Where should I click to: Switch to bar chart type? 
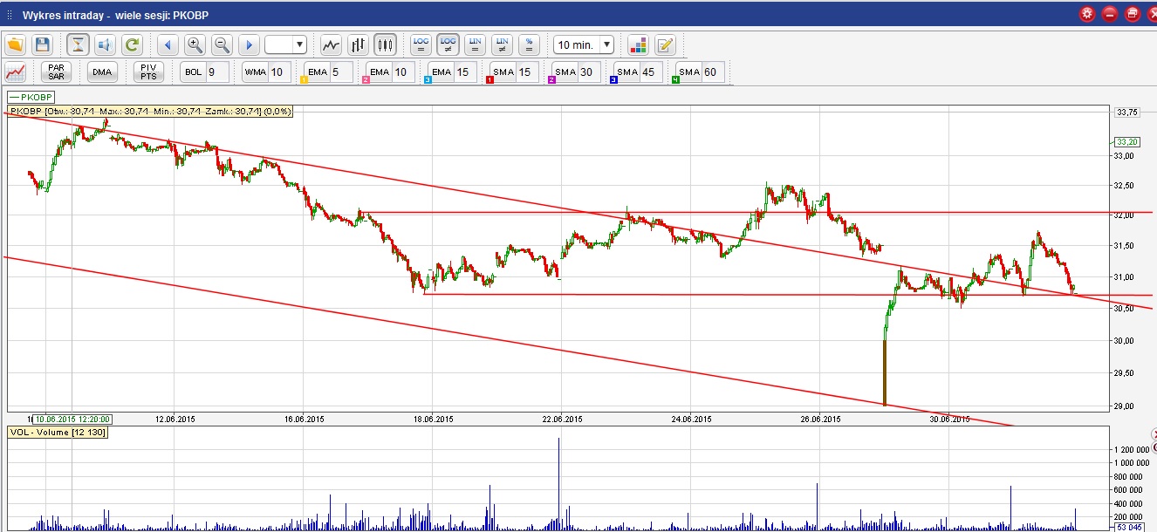tap(358, 44)
